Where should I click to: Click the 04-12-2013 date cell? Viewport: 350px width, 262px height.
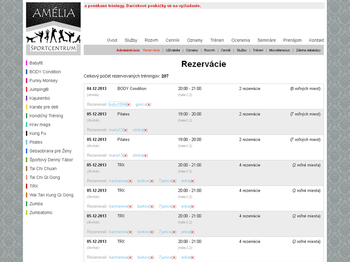97,89
